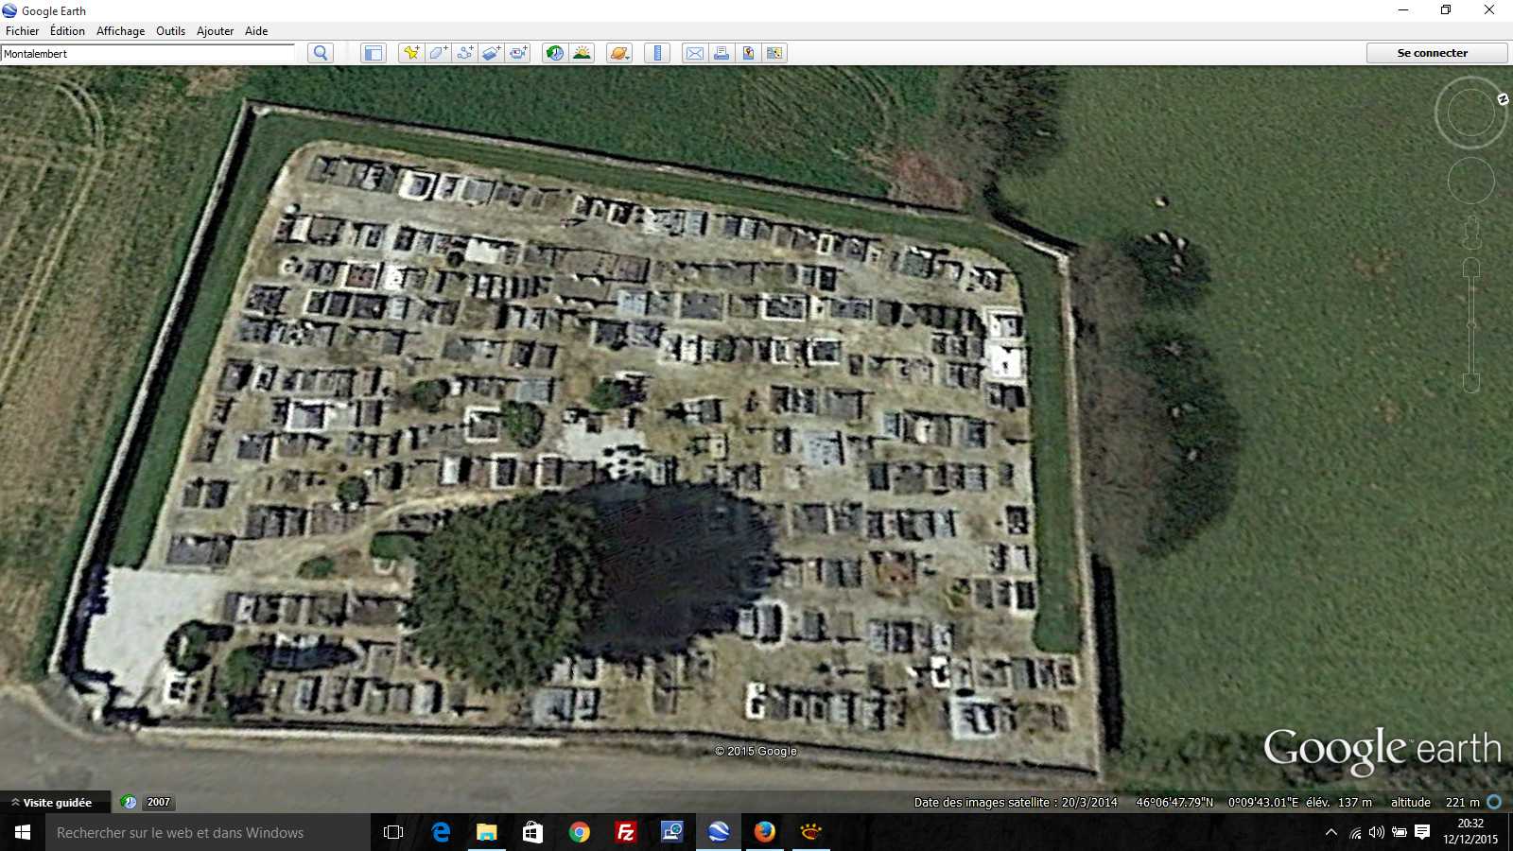The width and height of the screenshot is (1513, 851).
Task: Launch Microsoft Edge from the taskbar
Action: [x=441, y=832]
